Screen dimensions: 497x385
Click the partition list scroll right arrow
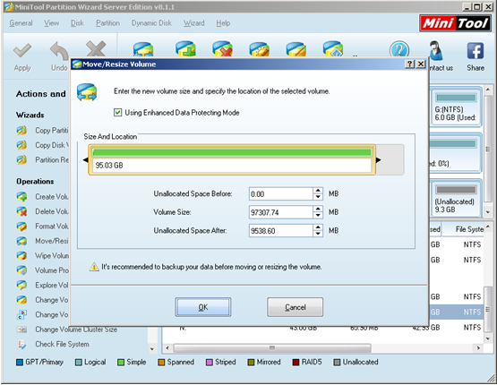coord(477,348)
